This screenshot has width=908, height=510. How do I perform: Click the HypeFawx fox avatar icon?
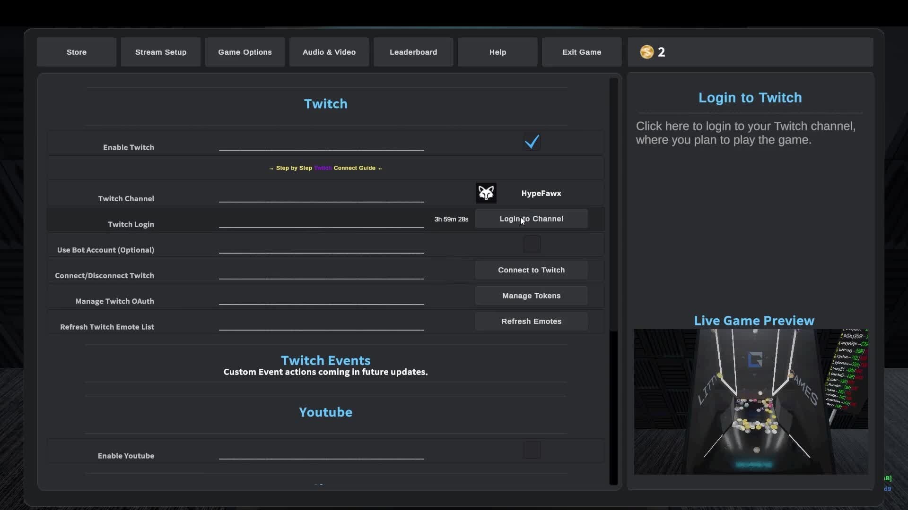pos(486,193)
